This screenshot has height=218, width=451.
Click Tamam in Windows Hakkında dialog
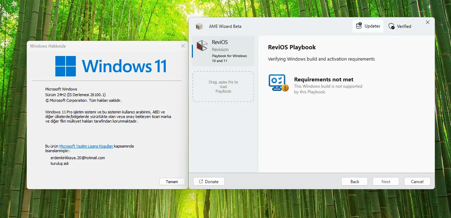click(x=172, y=182)
